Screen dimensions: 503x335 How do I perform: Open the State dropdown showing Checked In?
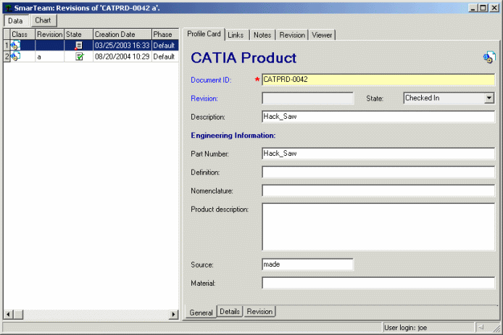[489, 98]
